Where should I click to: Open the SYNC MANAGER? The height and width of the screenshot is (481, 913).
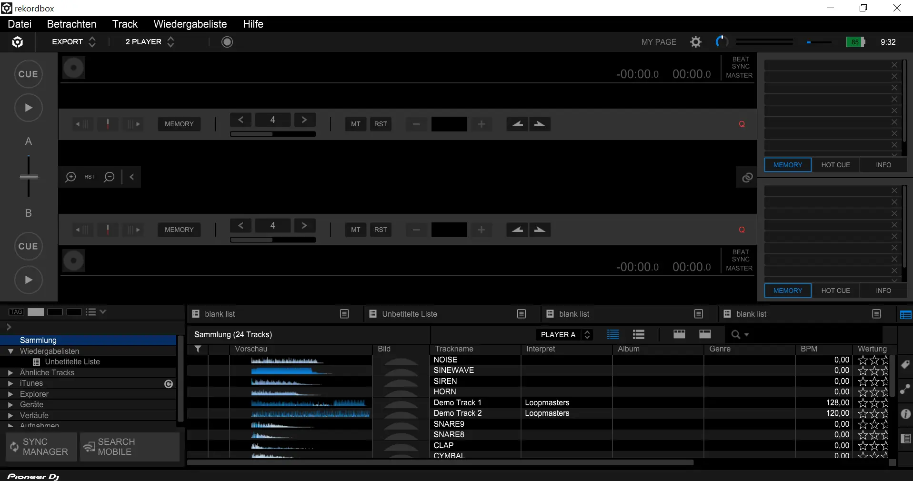(41, 447)
